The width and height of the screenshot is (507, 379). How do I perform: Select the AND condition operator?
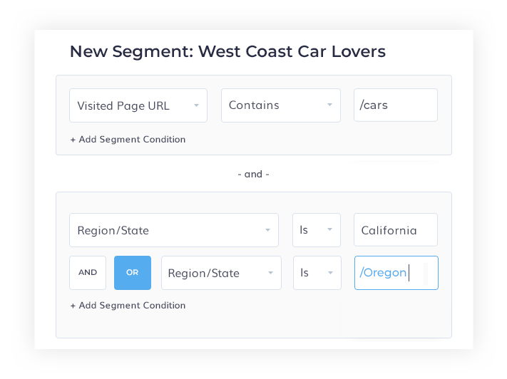(x=88, y=273)
